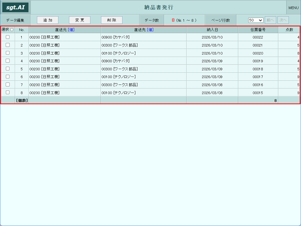Viewport: 301px width, 226px height.
Task: Open the MENU button
Action: pos(293,8)
